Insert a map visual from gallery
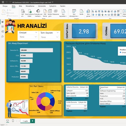This screenshot has height=126, width=126. pos(102,15)
